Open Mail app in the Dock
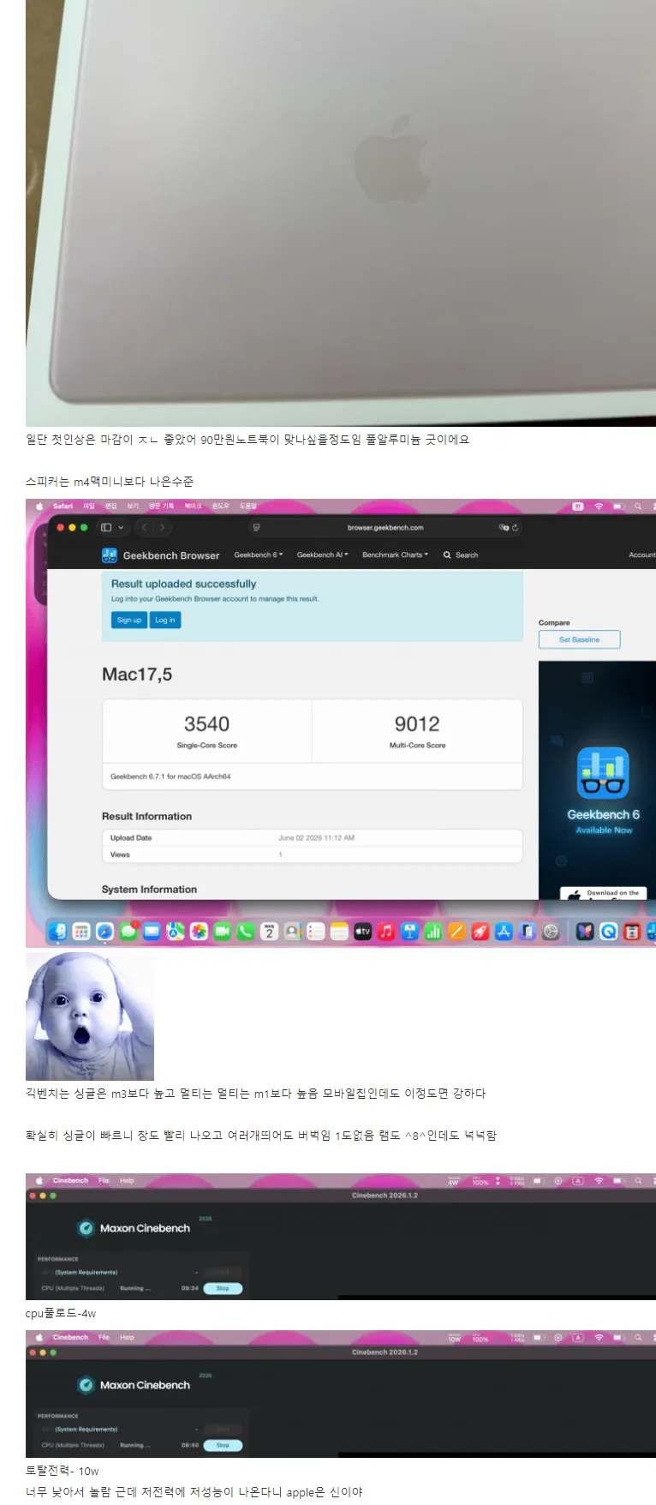Screen dimensions: 656x1505 (x=152, y=932)
